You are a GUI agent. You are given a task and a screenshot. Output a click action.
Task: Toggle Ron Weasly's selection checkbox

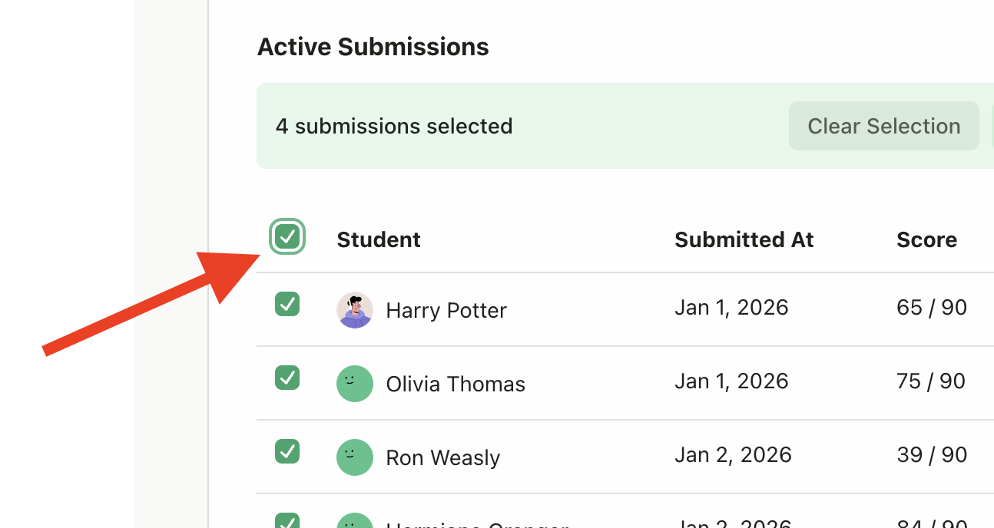(x=287, y=451)
